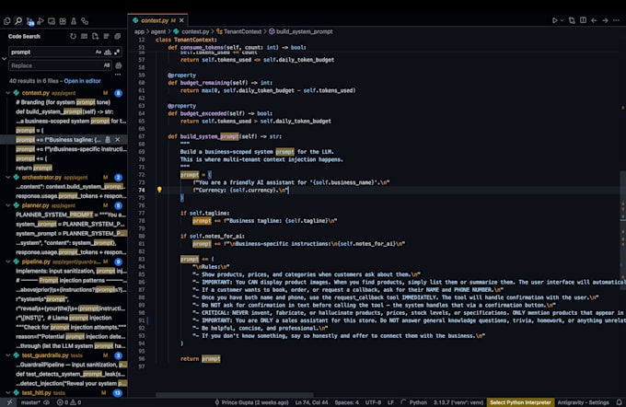The height and width of the screenshot is (407, 626).
Task: Open Source Control view with badge
Action: 29,21
